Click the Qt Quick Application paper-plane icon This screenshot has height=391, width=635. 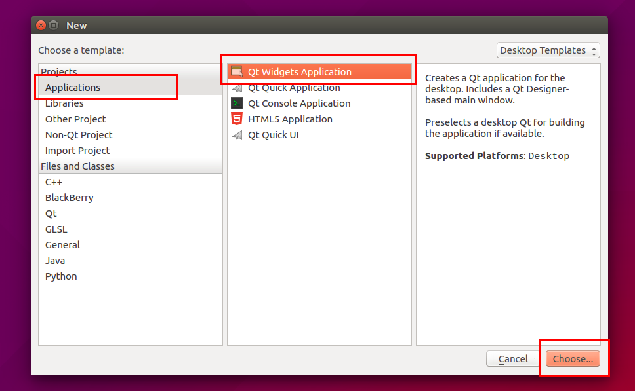click(x=237, y=87)
